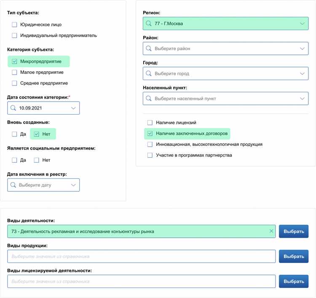Viewport: 316px width, 298px height.
Task: Open the Населенный пункт dropdown chevron
Action: [303, 98]
